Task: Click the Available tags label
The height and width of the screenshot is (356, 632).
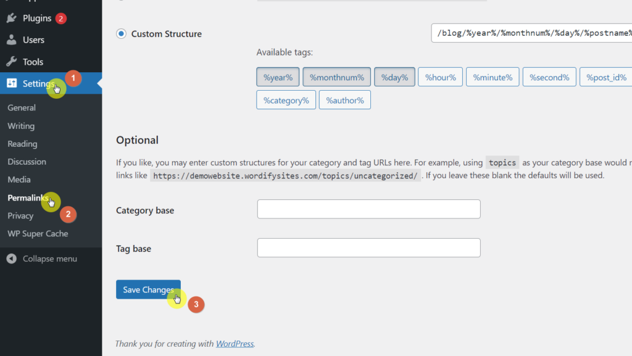Action: pos(285,52)
